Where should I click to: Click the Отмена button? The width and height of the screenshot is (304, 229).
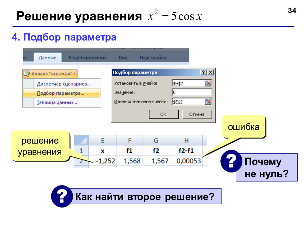pyautogui.click(x=197, y=114)
